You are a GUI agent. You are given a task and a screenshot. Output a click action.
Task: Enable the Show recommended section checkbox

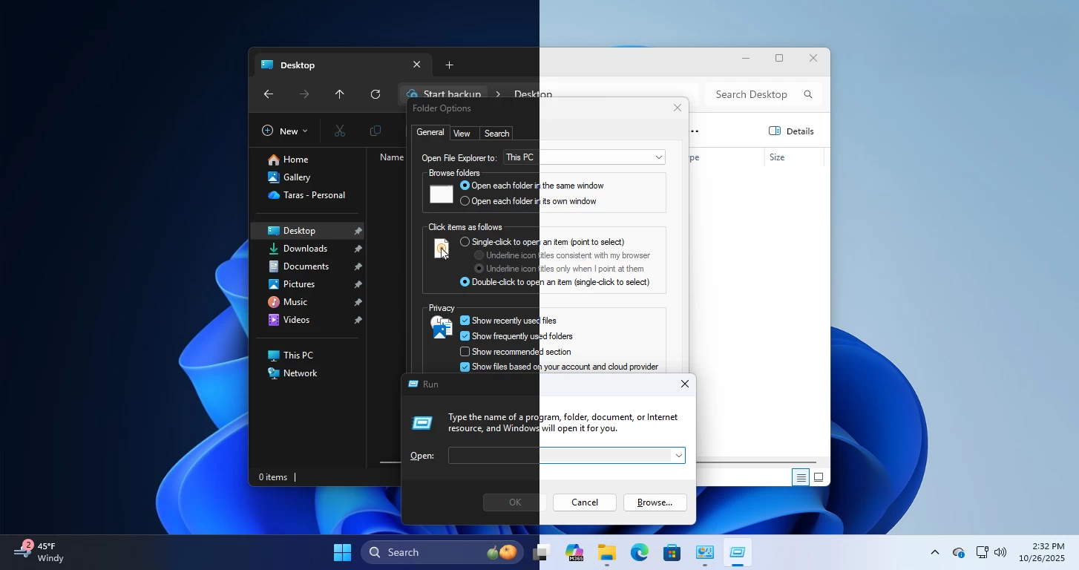[x=465, y=352]
